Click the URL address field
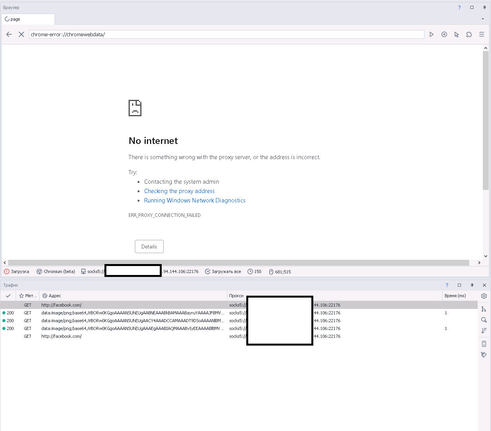 pos(226,34)
